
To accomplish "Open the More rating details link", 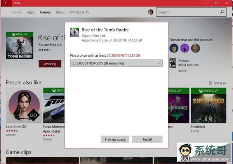I will pos(183,71).
